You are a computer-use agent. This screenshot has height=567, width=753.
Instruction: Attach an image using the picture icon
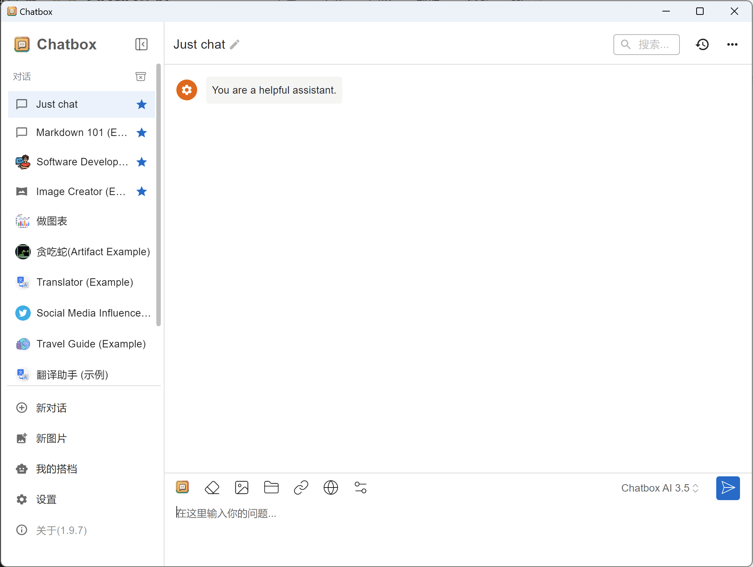click(242, 487)
